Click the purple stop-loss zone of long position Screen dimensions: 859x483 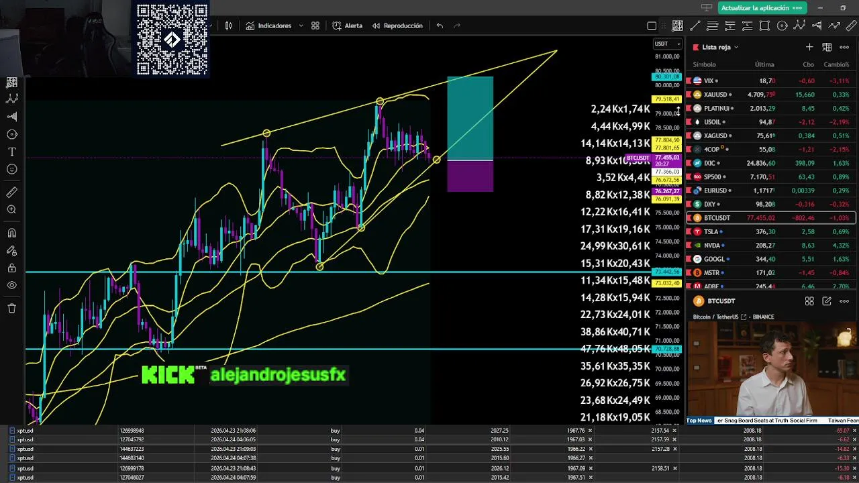pyautogui.click(x=470, y=176)
